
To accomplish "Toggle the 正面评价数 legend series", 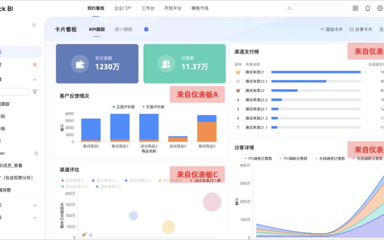I will pyautogui.click(x=124, y=107).
